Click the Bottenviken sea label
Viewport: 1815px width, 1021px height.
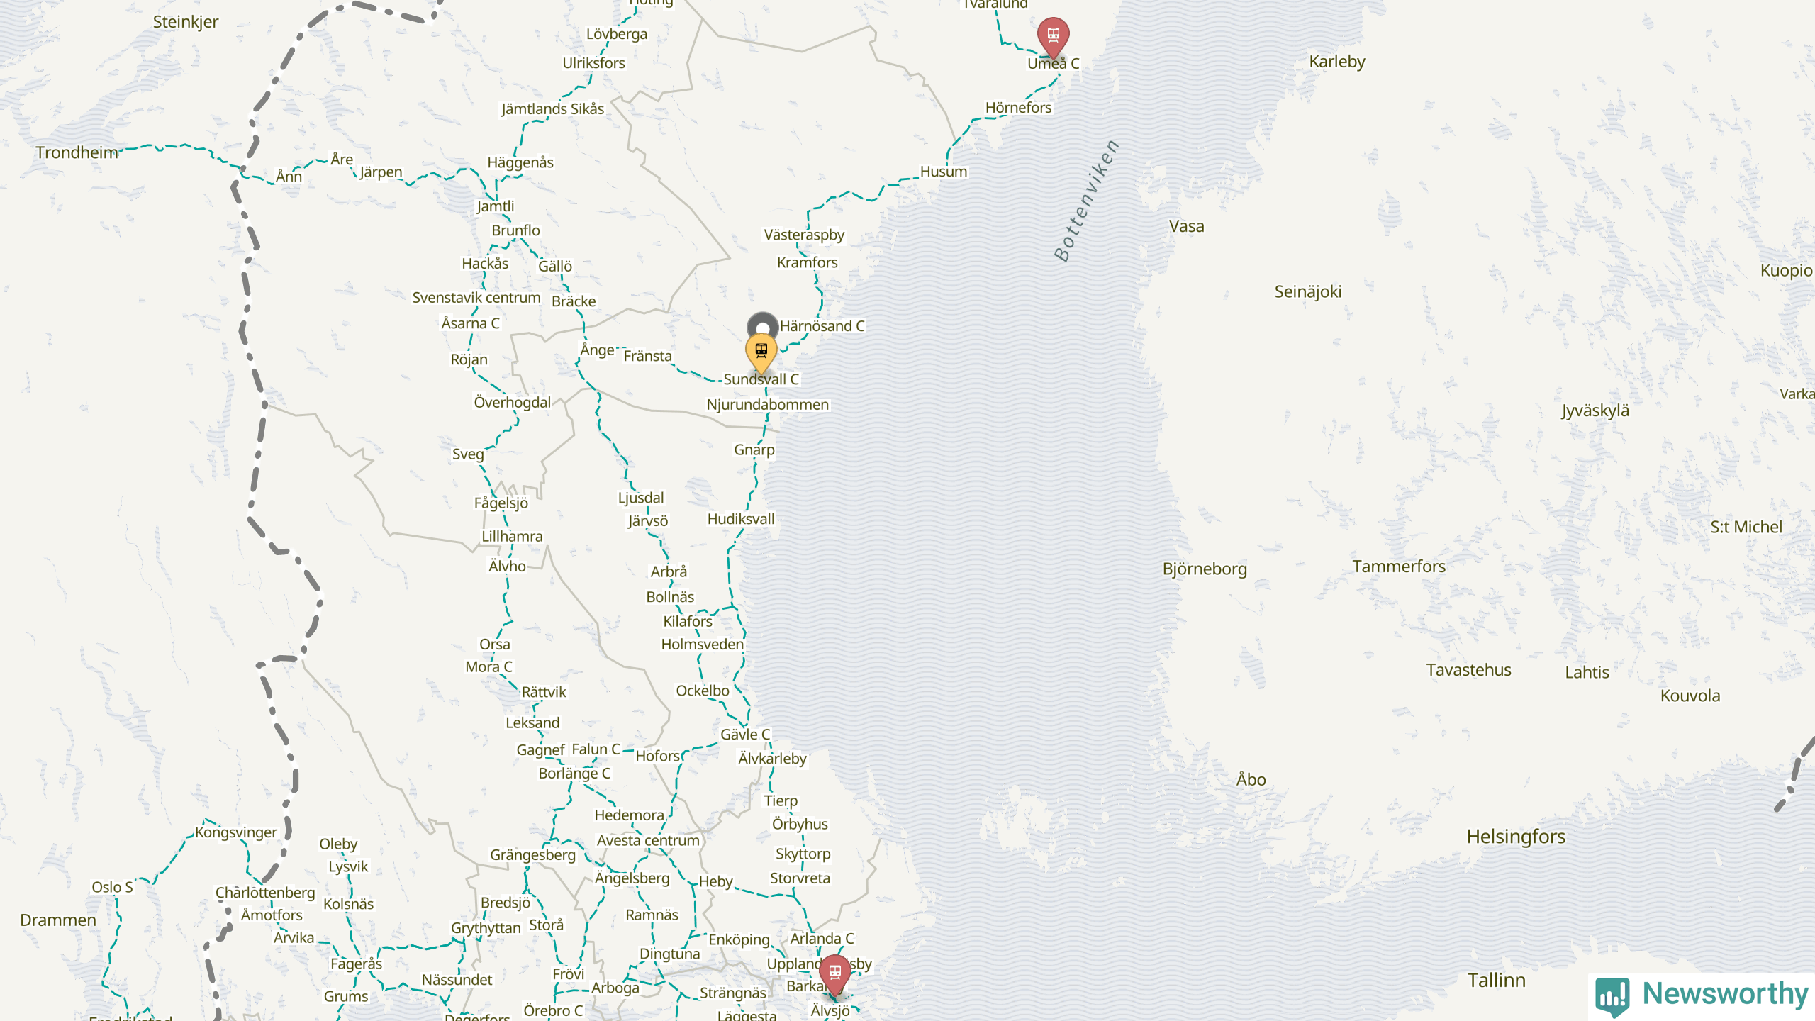tap(1086, 201)
